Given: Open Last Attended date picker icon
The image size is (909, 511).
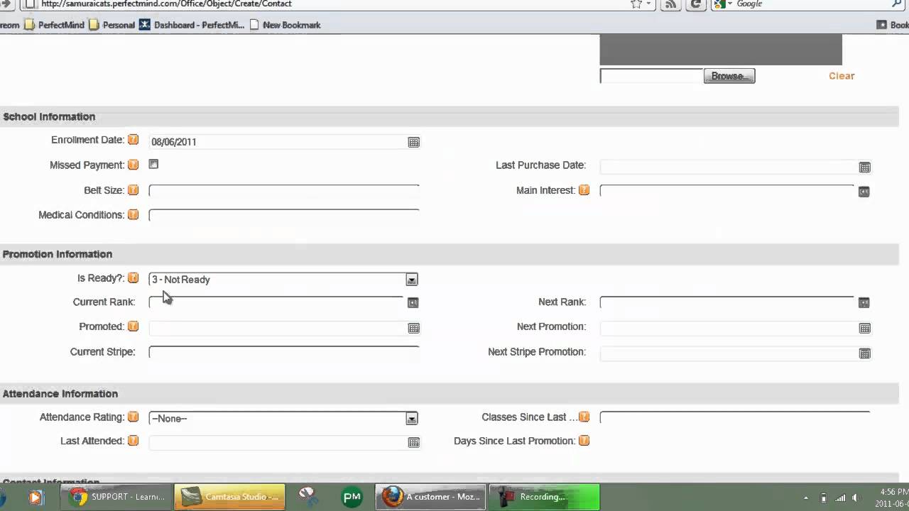Looking at the screenshot, I should pyautogui.click(x=413, y=442).
